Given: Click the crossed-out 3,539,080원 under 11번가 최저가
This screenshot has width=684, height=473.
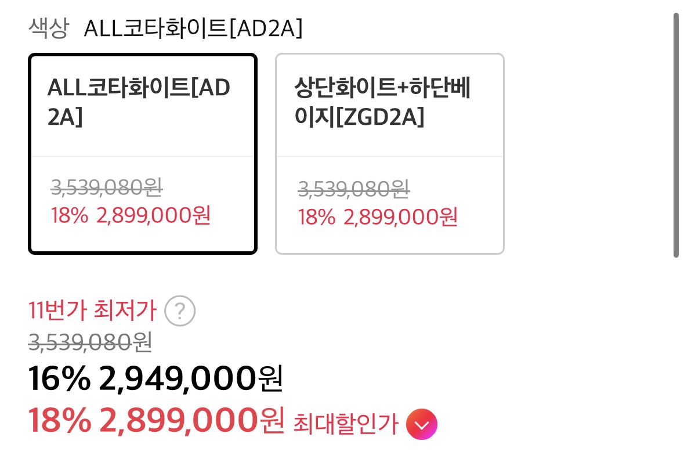Looking at the screenshot, I should tap(90, 343).
